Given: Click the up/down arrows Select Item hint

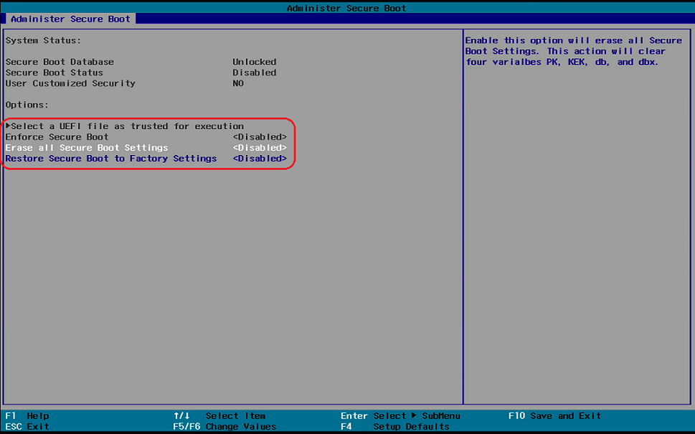Looking at the screenshot, I should click(219, 416).
